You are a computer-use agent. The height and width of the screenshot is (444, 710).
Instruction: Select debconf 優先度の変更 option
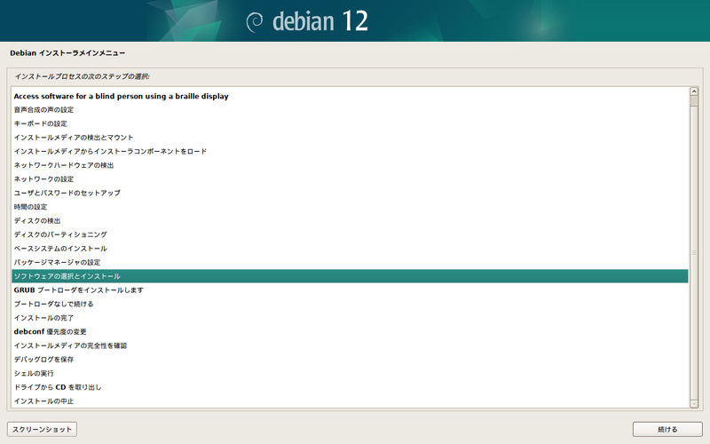tap(51, 331)
